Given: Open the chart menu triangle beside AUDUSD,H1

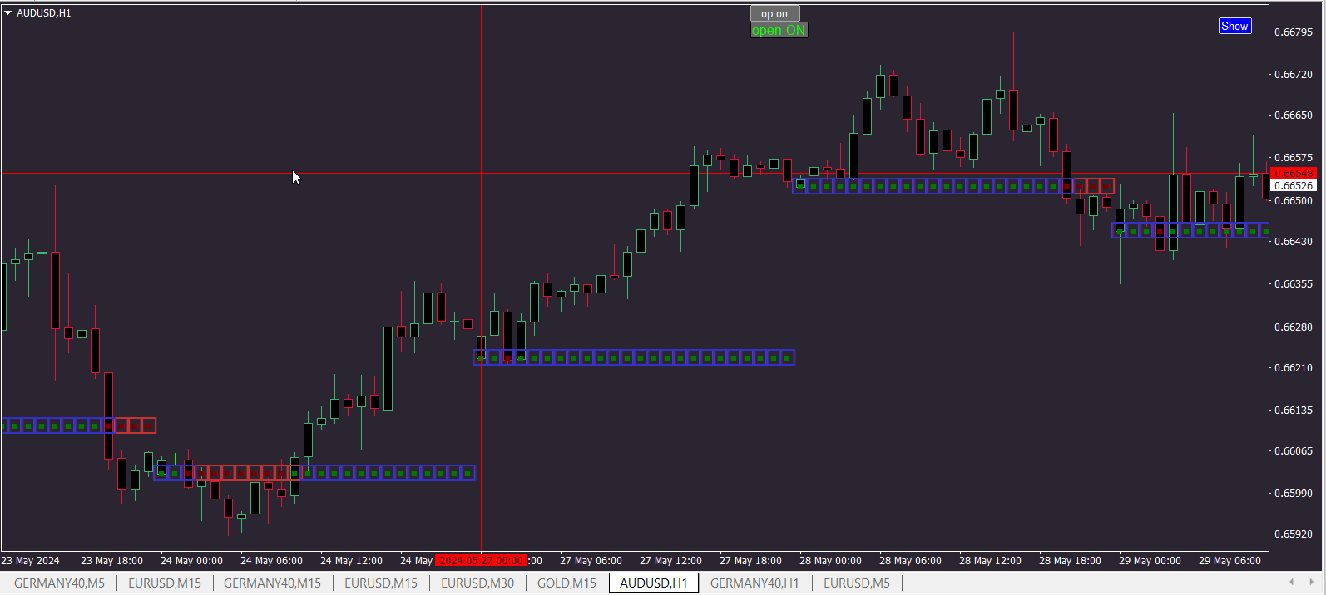Looking at the screenshot, I should [x=7, y=12].
